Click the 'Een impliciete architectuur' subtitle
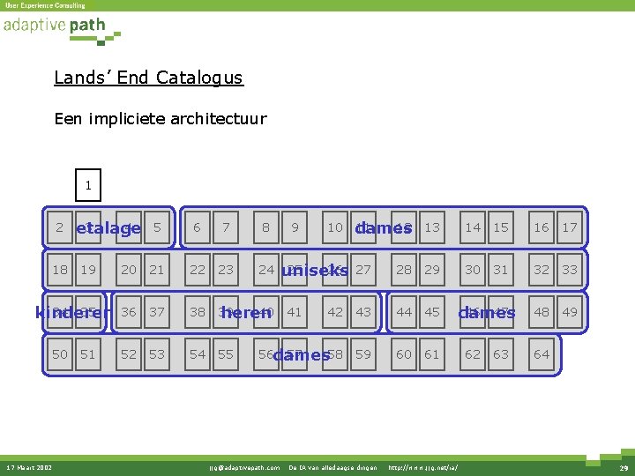The image size is (635, 476). 161,119
